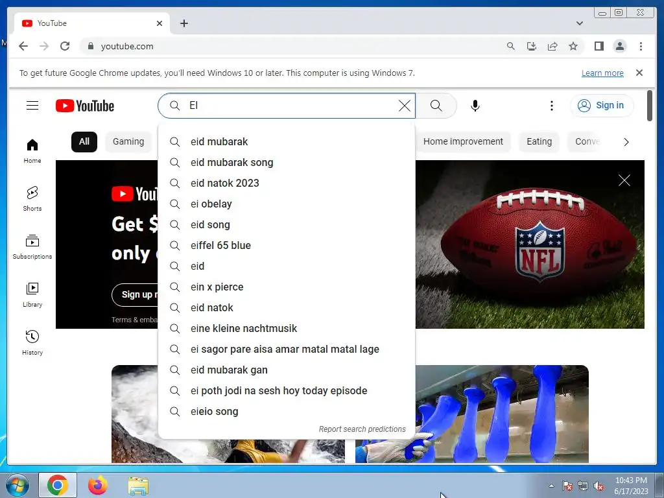The image size is (664, 498).
Task: Open Firefox from the taskbar
Action: click(x=98, y=485)
